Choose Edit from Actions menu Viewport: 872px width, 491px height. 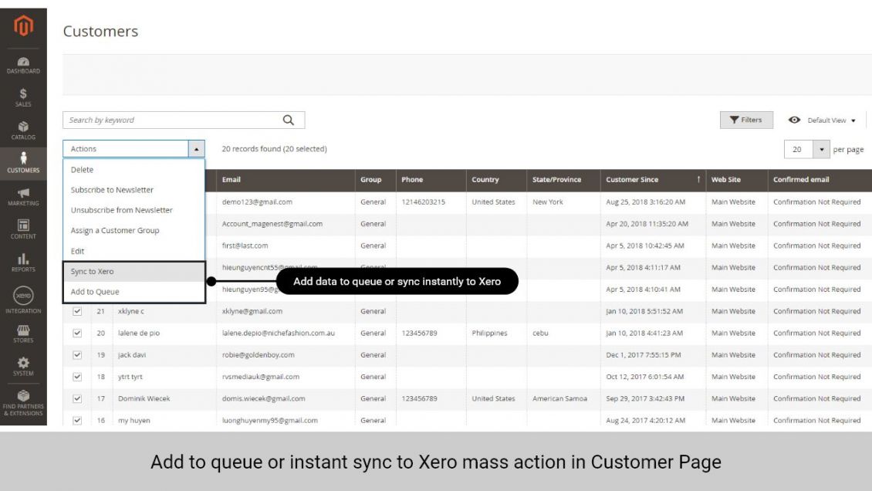click(134, 252)
